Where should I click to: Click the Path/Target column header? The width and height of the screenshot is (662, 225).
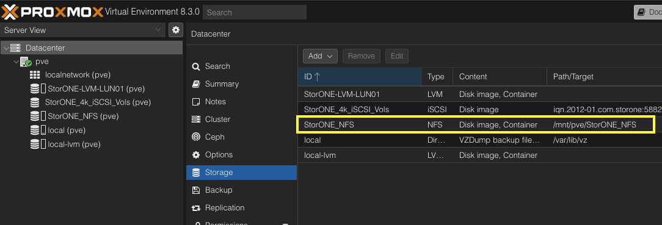[605, 77]
